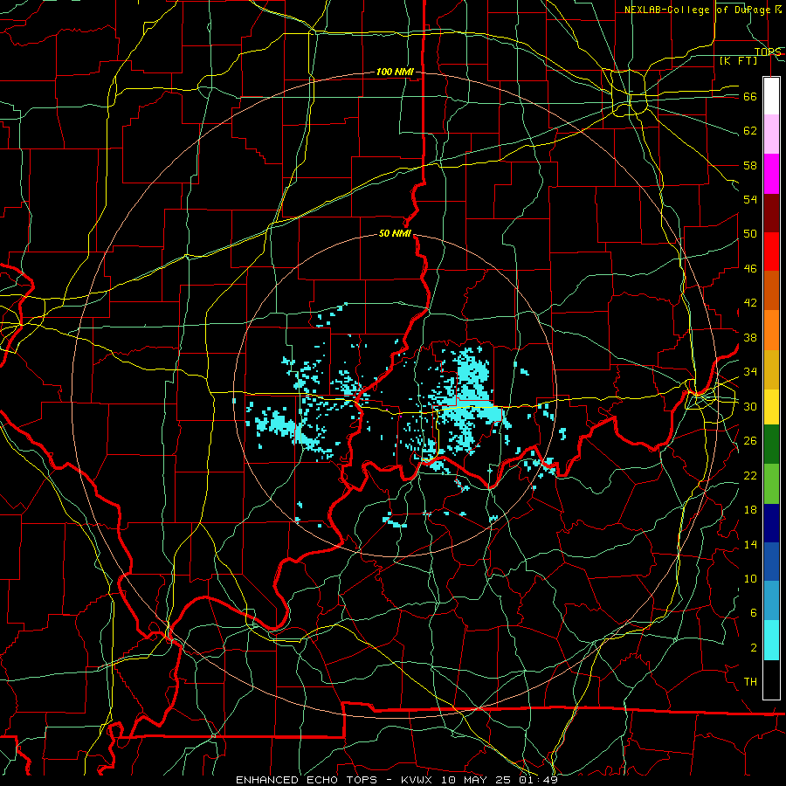Click the 30 legend scale value

point(750,406)
